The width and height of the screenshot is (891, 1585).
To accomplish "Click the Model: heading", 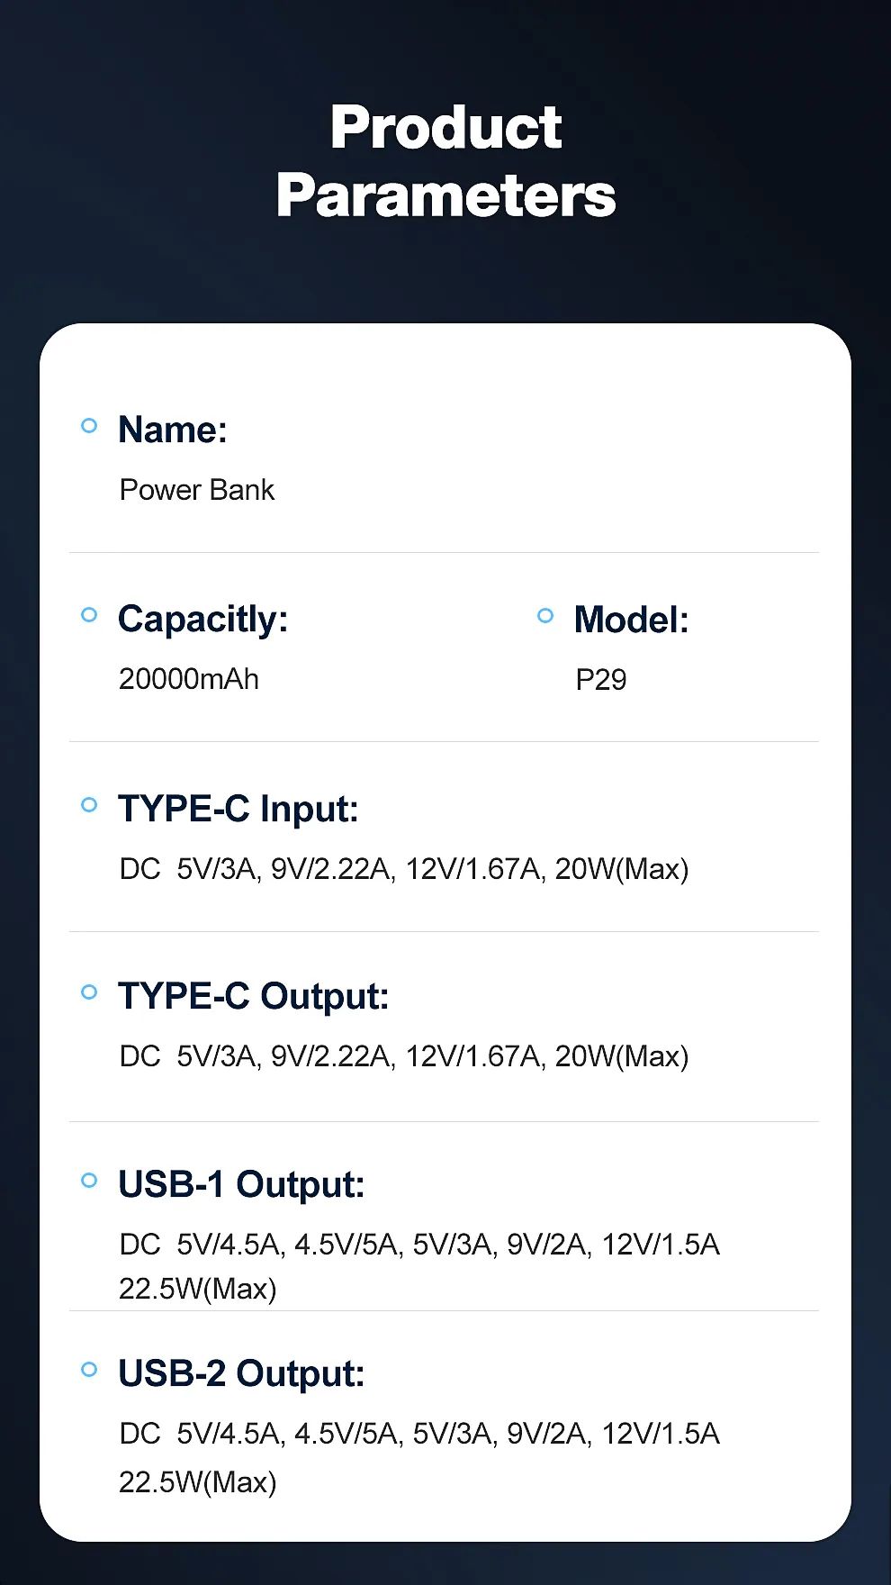I will [631, 620].
